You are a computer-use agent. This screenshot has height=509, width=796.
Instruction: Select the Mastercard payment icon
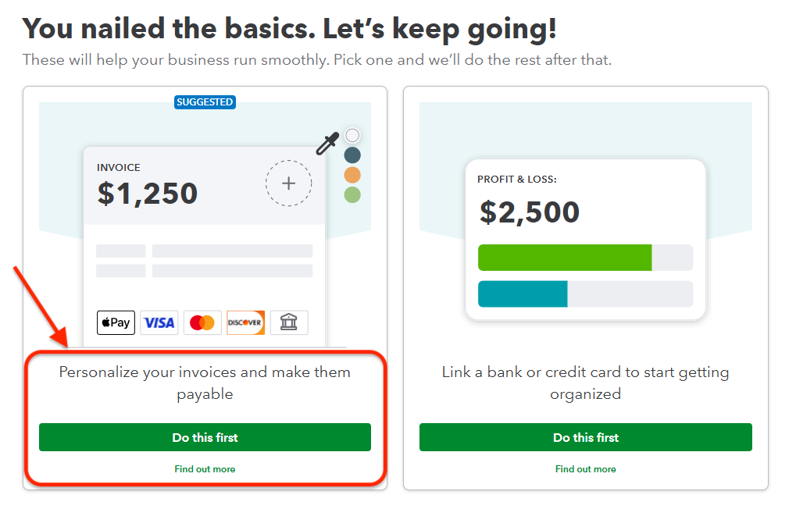click(202, 322)
